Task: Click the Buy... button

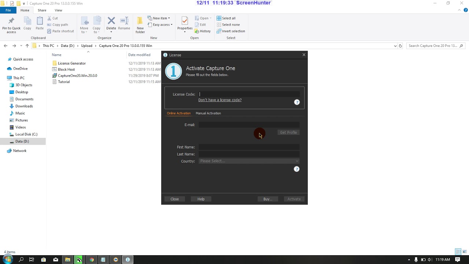Action: 267,199
